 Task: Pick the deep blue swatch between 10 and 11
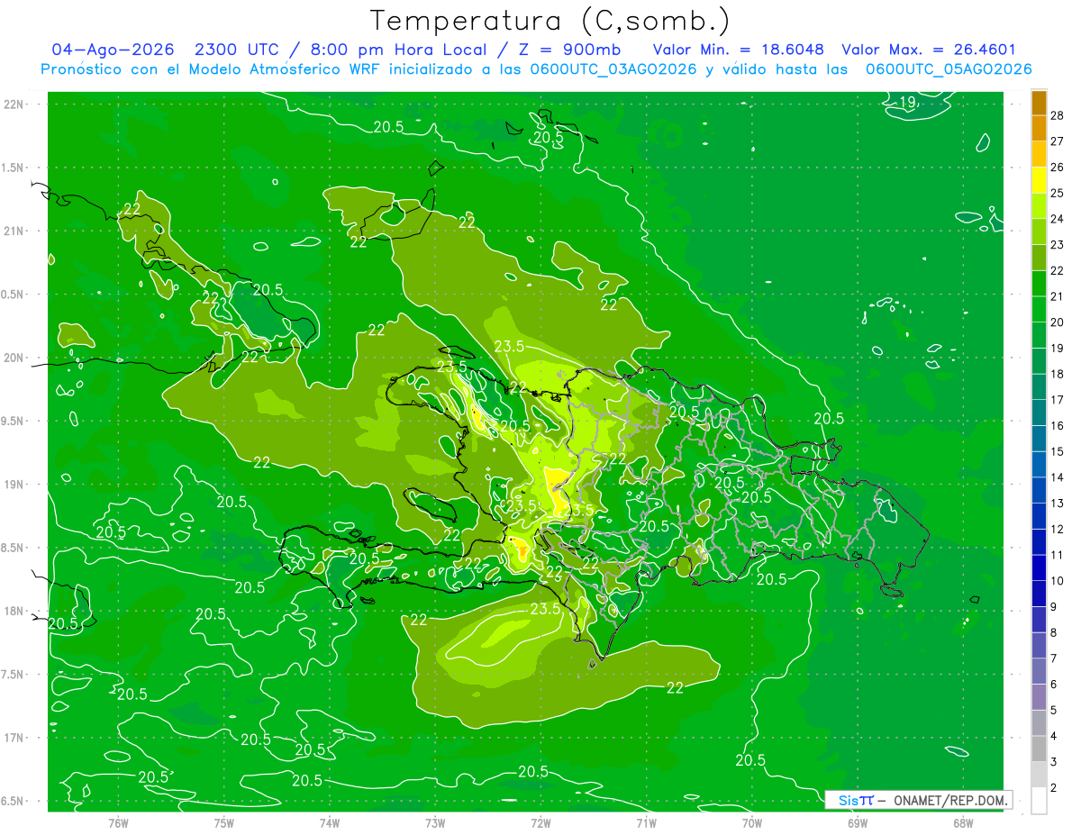[1039, 568]
